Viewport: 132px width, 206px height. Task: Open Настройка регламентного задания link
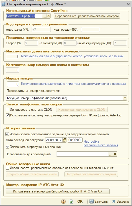pyautogui.click(x=101, y=143)
